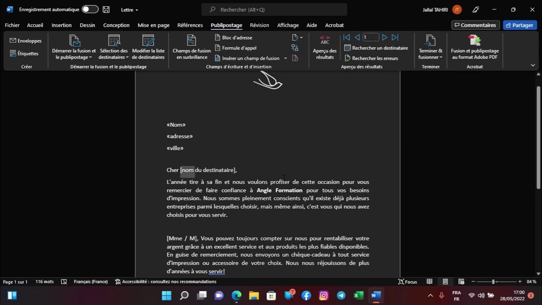Switch to the Accueil tab
This screenshot has height=305, width=542.
coord(35,25)
